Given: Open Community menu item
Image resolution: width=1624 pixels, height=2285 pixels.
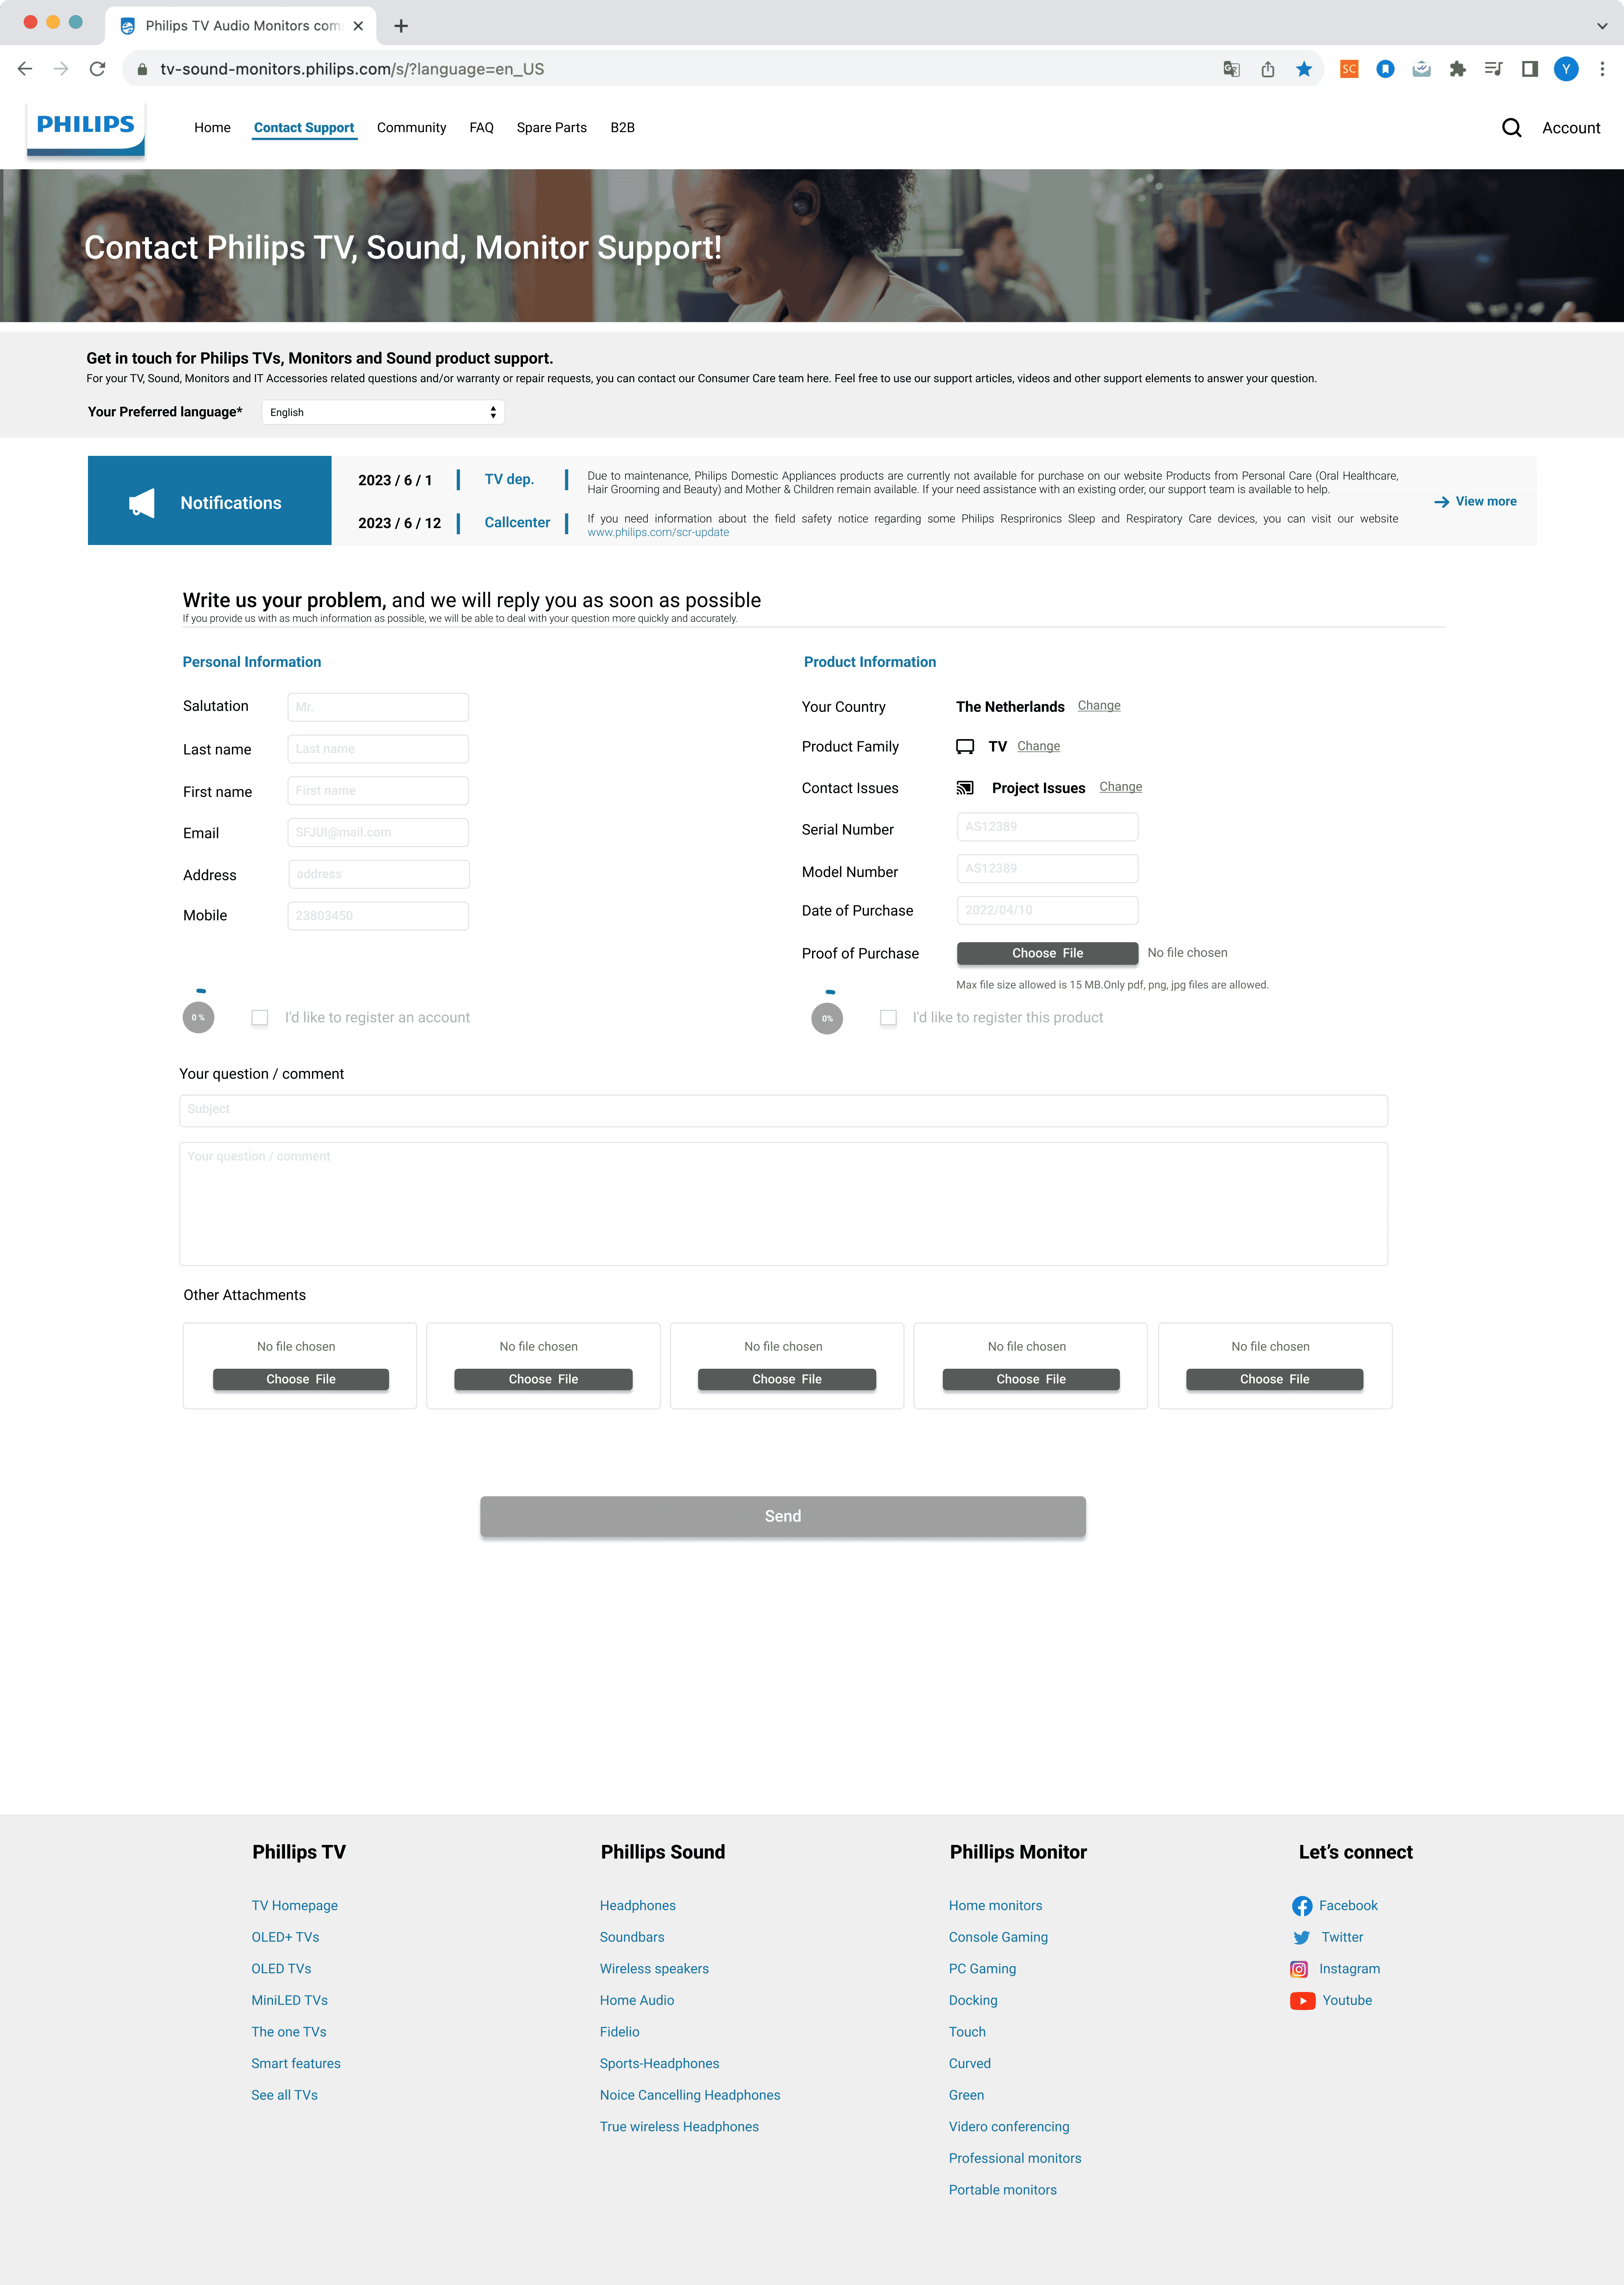Looking at the screenshot, I should tap(411, 127).
